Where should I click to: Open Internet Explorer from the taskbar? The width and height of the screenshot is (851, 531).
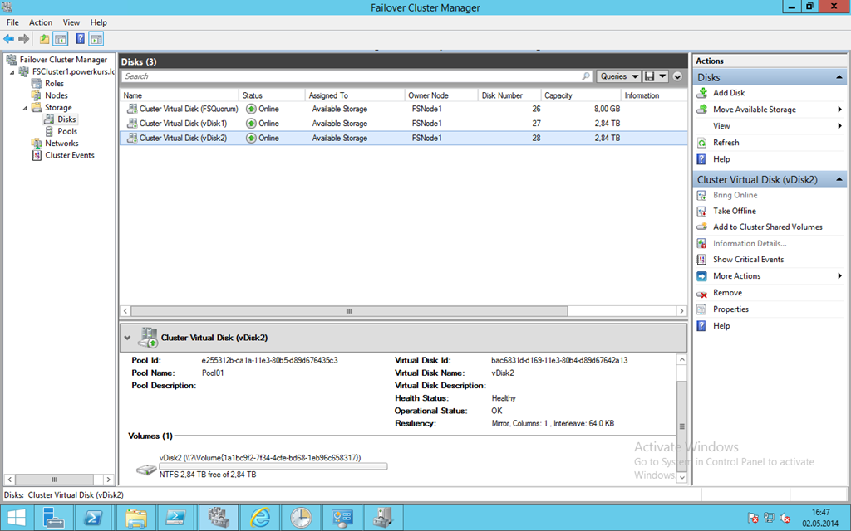[260, 518]
